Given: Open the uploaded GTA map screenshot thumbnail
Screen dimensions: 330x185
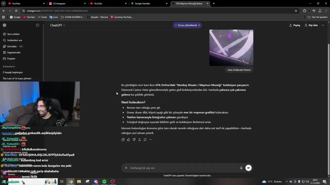Looking at the screenshot, I should (231, 48).
